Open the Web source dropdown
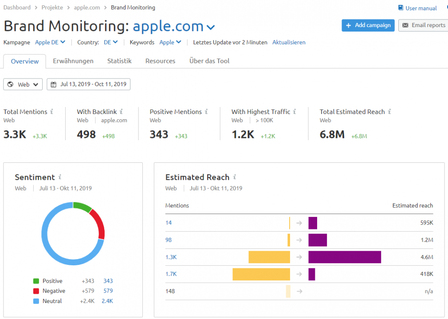The image size is (448, 319). [x=23, y=84]
